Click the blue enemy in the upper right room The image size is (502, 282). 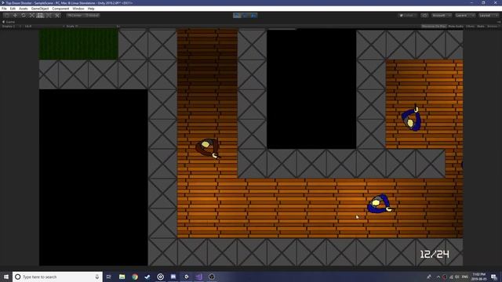412,118
